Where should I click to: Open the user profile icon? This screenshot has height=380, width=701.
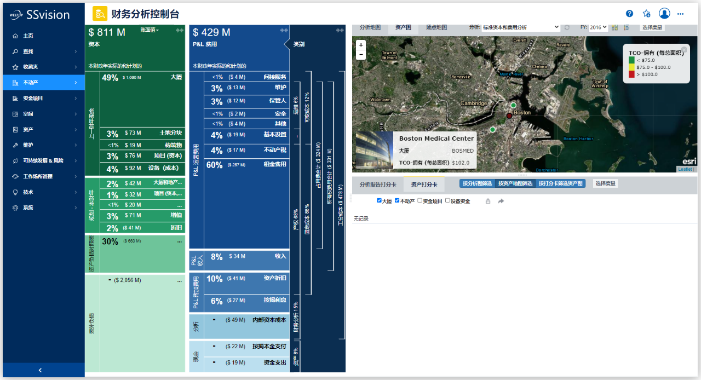pyautogui.click(x=664, y=14)
